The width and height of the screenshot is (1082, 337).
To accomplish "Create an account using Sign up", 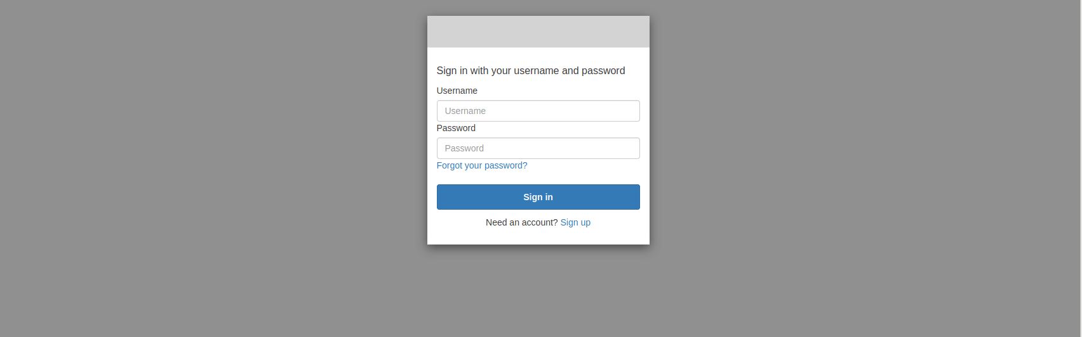I will [x=575, y=222].
